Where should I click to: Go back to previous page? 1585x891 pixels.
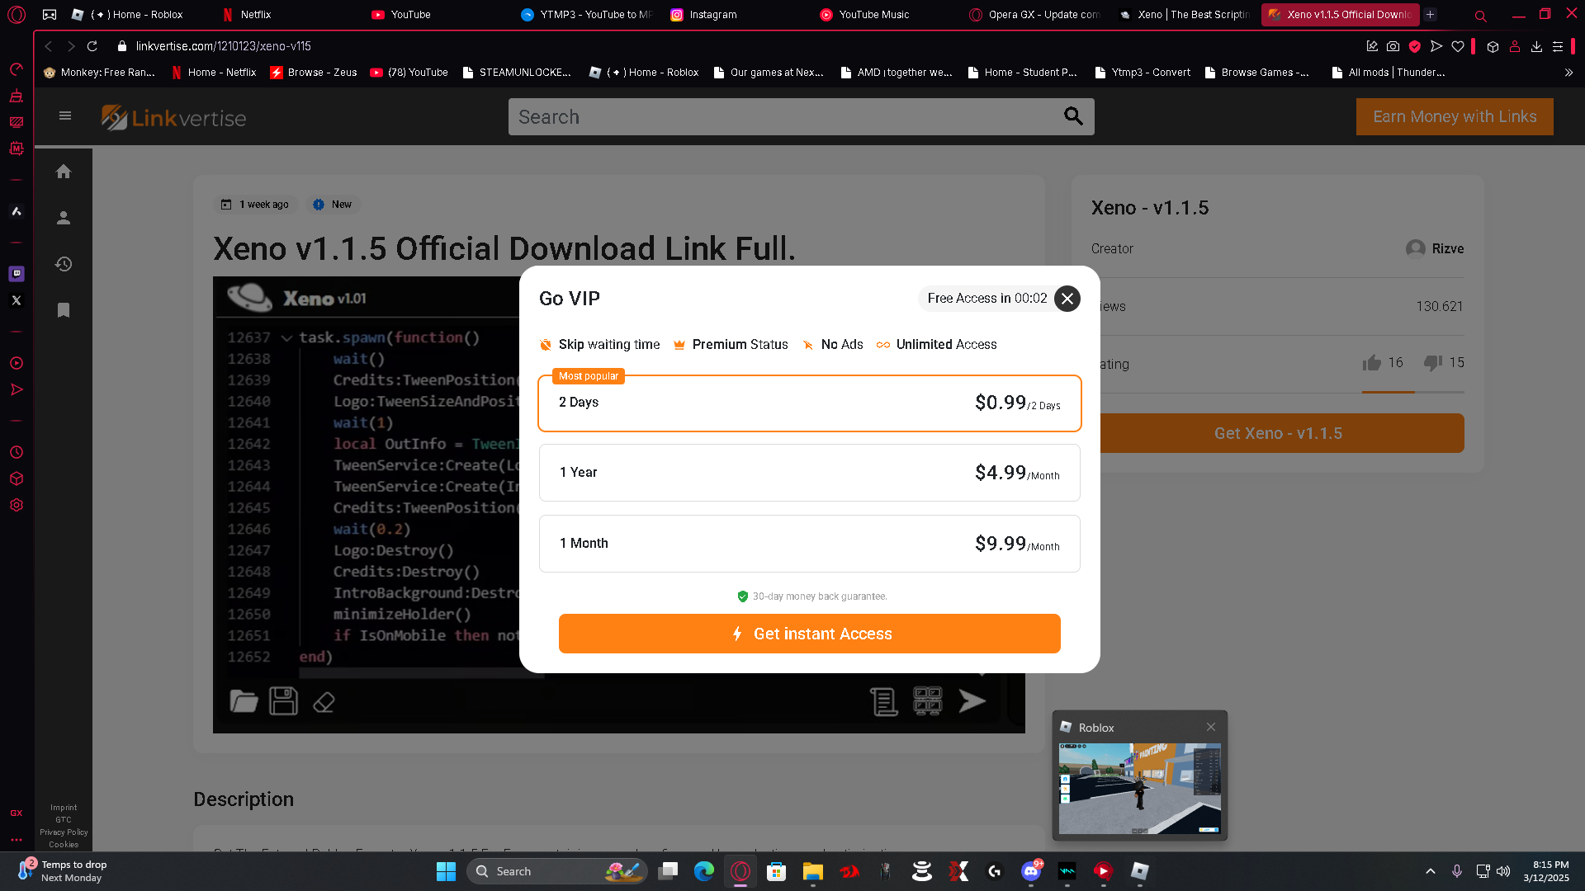49,46
